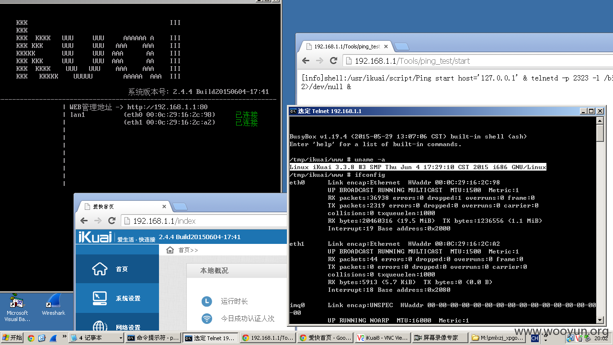Click the Telnet window scrollbar thumb

tap(600, 133)
